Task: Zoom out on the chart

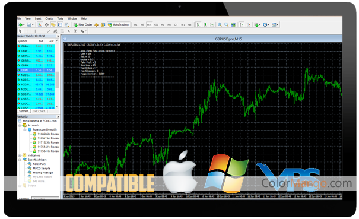Action: 227,24
